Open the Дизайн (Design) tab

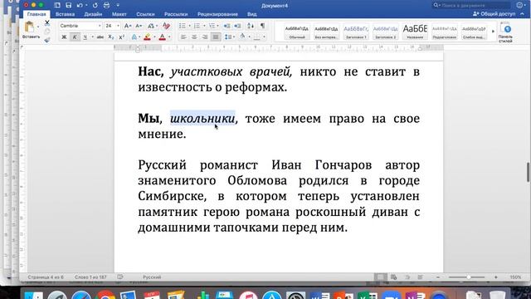click(x=93, y=14)
